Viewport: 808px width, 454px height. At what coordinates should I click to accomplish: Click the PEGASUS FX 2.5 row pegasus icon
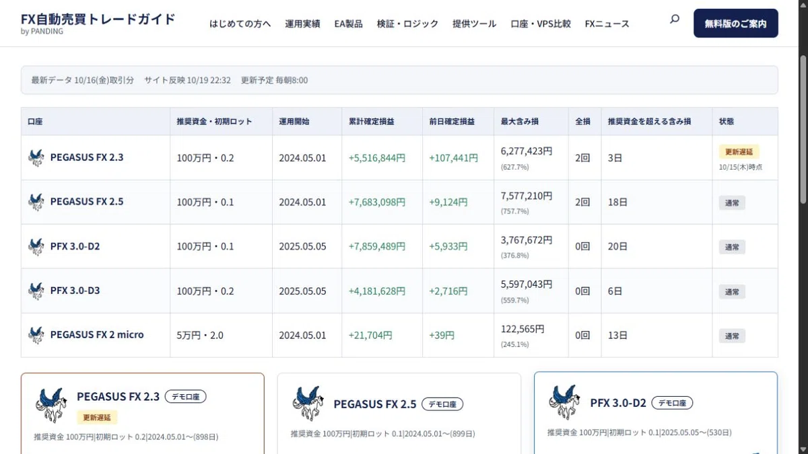pos(36,202)
